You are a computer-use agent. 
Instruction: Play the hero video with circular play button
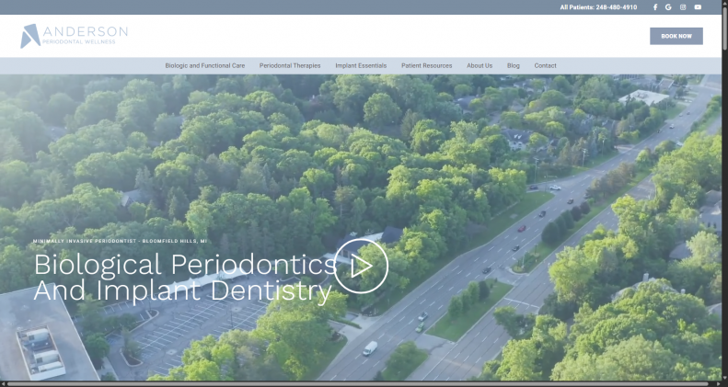(x=361, y=266)
